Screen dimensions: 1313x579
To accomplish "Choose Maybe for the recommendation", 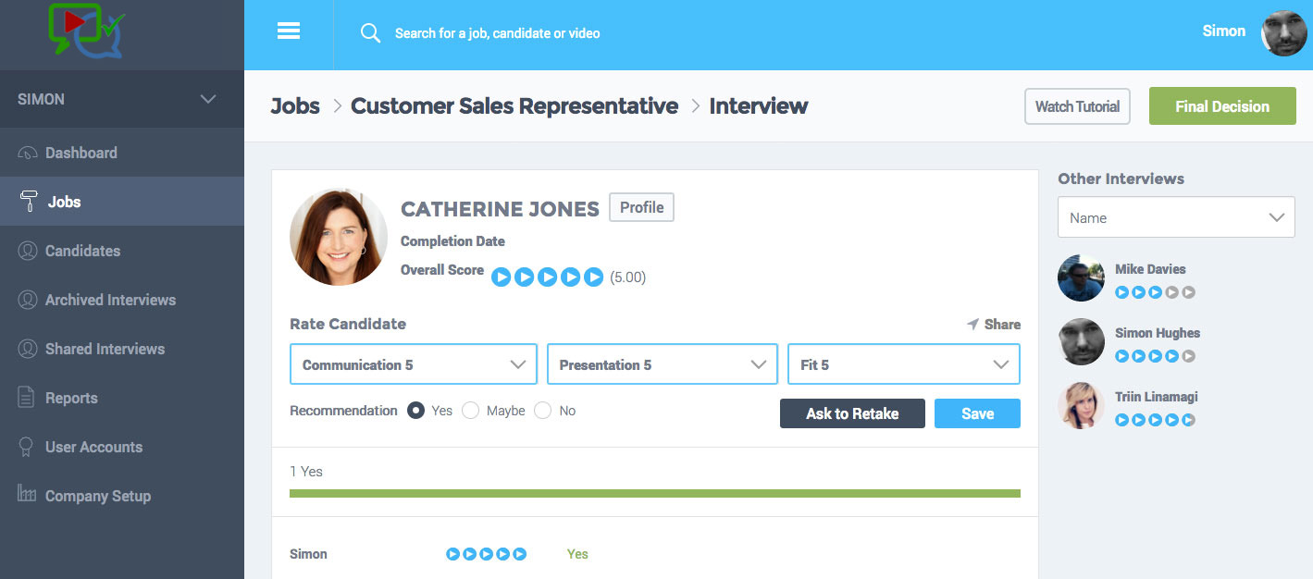I will click(470, 410).
